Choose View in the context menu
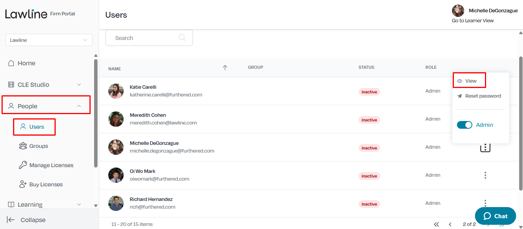 471,81
